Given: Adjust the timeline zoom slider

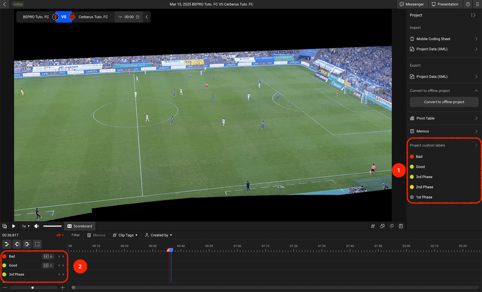Looking at the screenshot, I should tap(33, 288).
